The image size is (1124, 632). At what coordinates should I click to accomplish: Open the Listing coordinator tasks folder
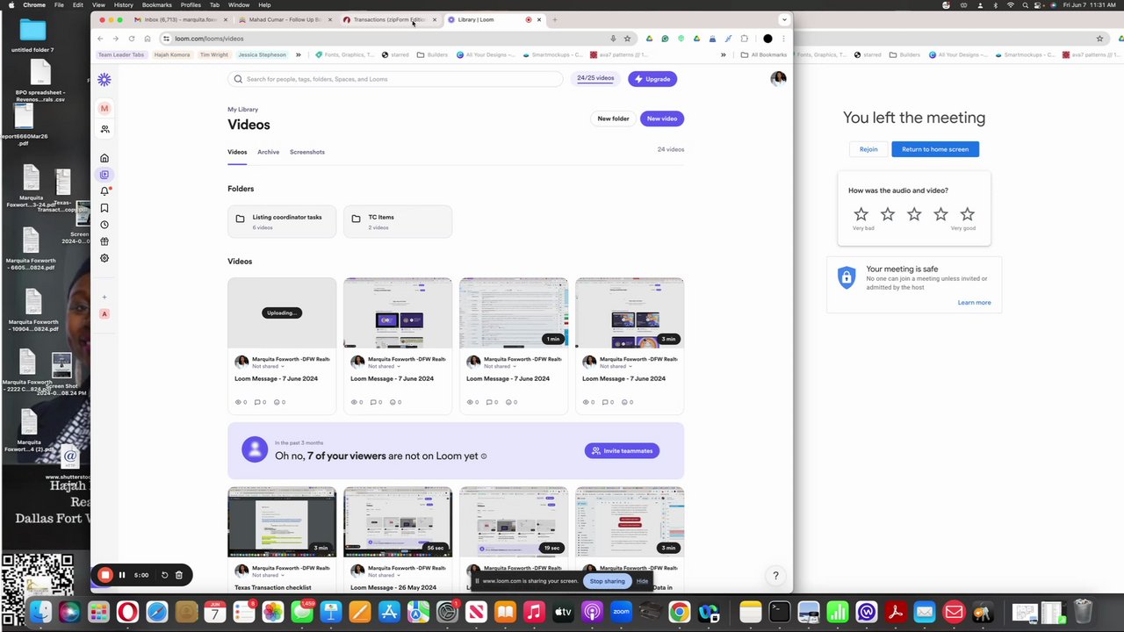pos(282,222)
